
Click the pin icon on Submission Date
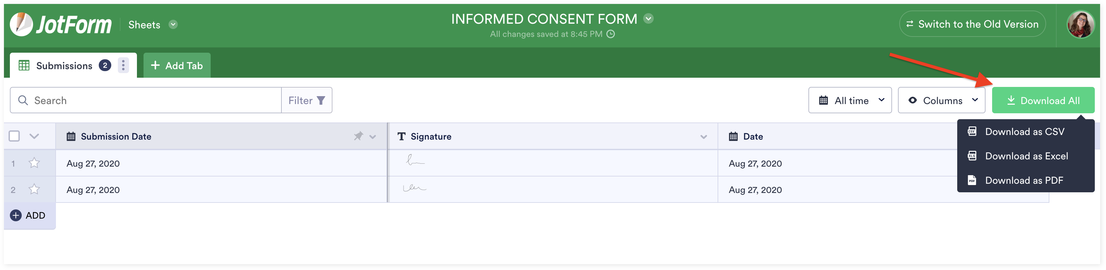tap(358, 136)
